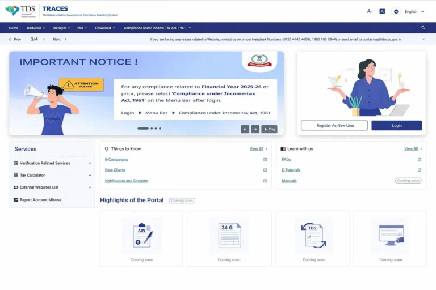Go to Home menu item
The height and width of the screenshot is (290, 436).
tap(14, 28)
